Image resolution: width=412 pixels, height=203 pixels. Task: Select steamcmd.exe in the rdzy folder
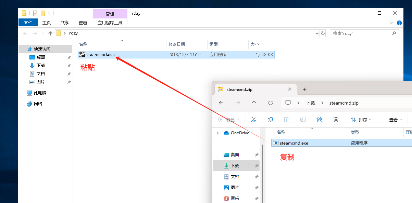click(176, 55)
